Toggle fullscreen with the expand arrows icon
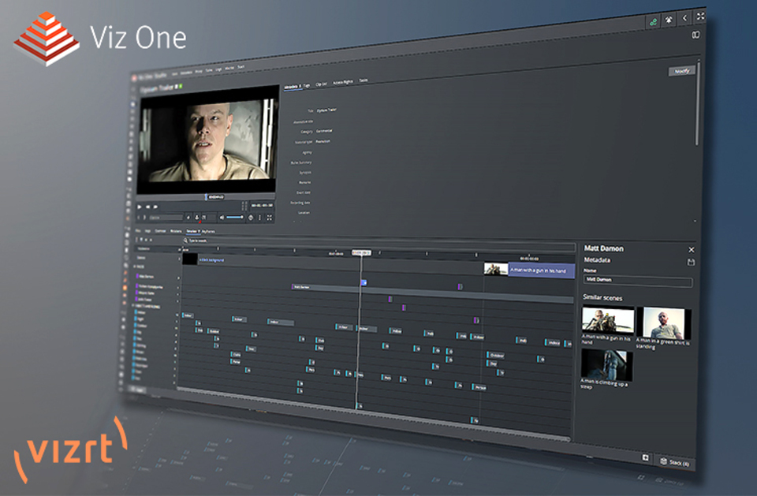This screenshot has height=496, width=757. point(699,17)
